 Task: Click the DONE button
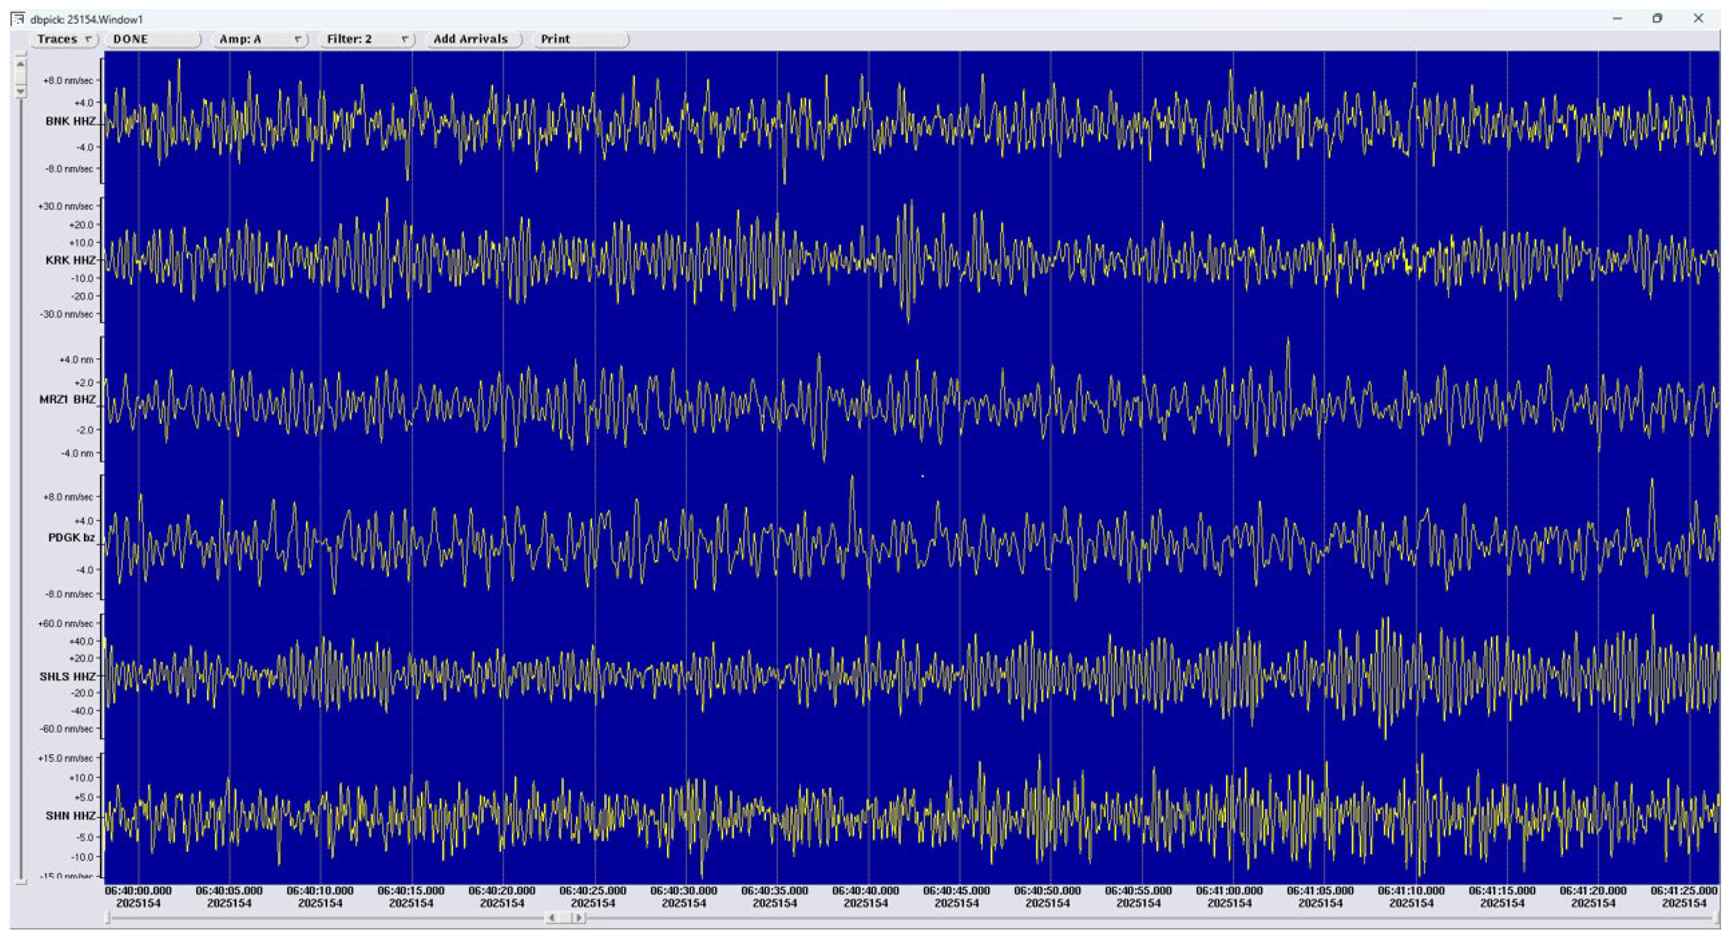[152, 39]
